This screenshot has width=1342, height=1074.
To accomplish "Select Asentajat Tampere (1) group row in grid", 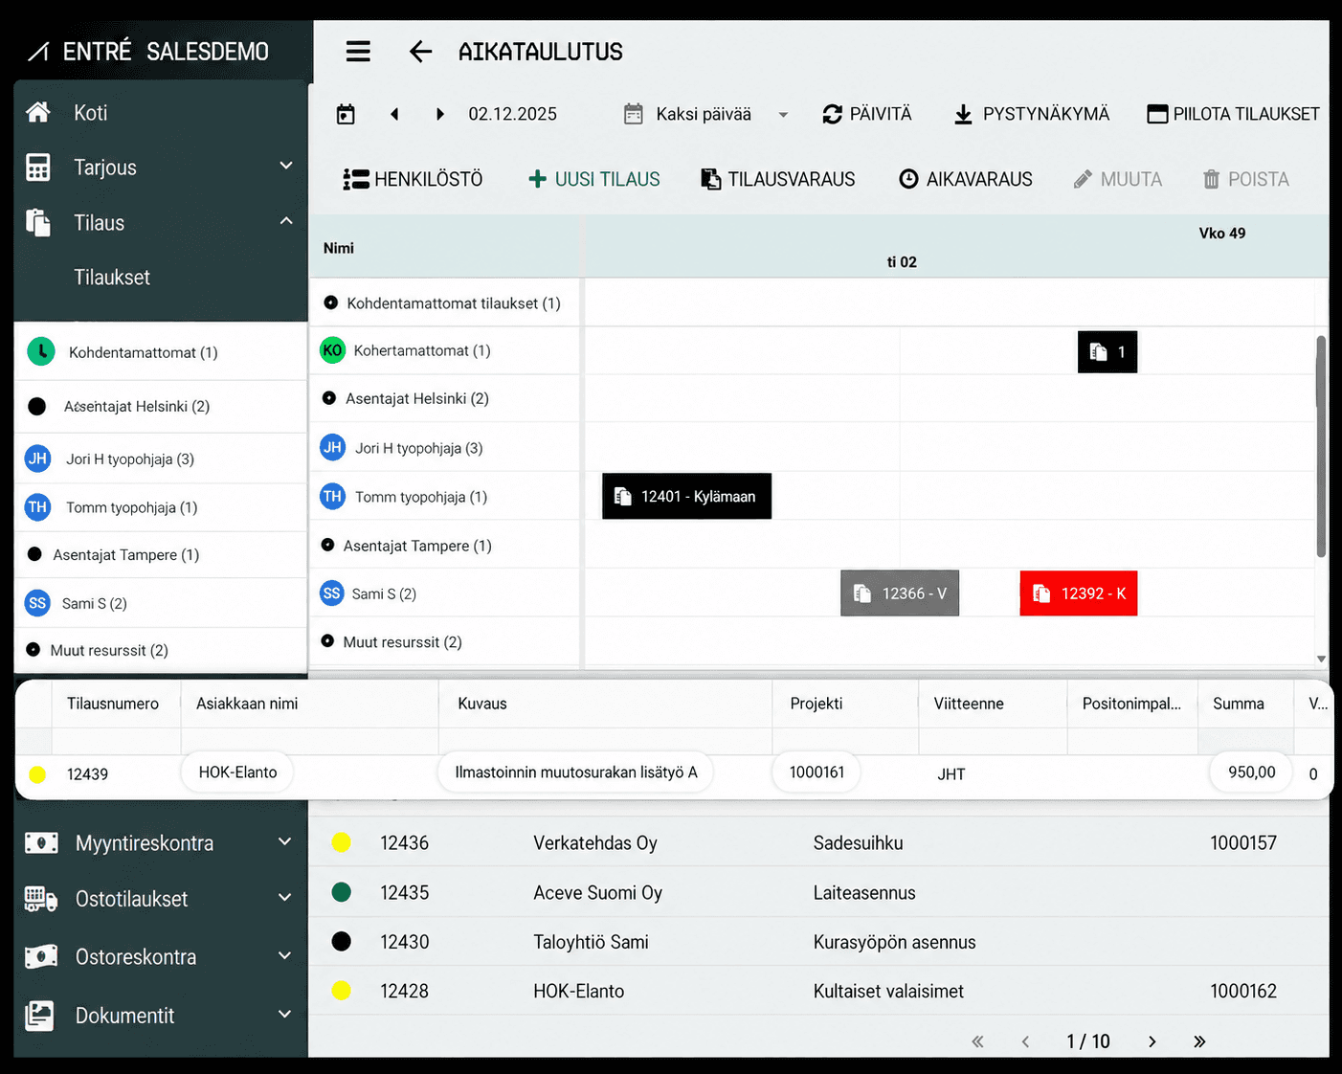I will click(445, 546).
